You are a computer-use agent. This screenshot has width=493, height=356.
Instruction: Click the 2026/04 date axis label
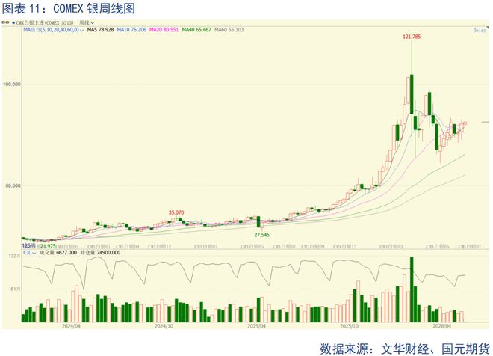441,326
